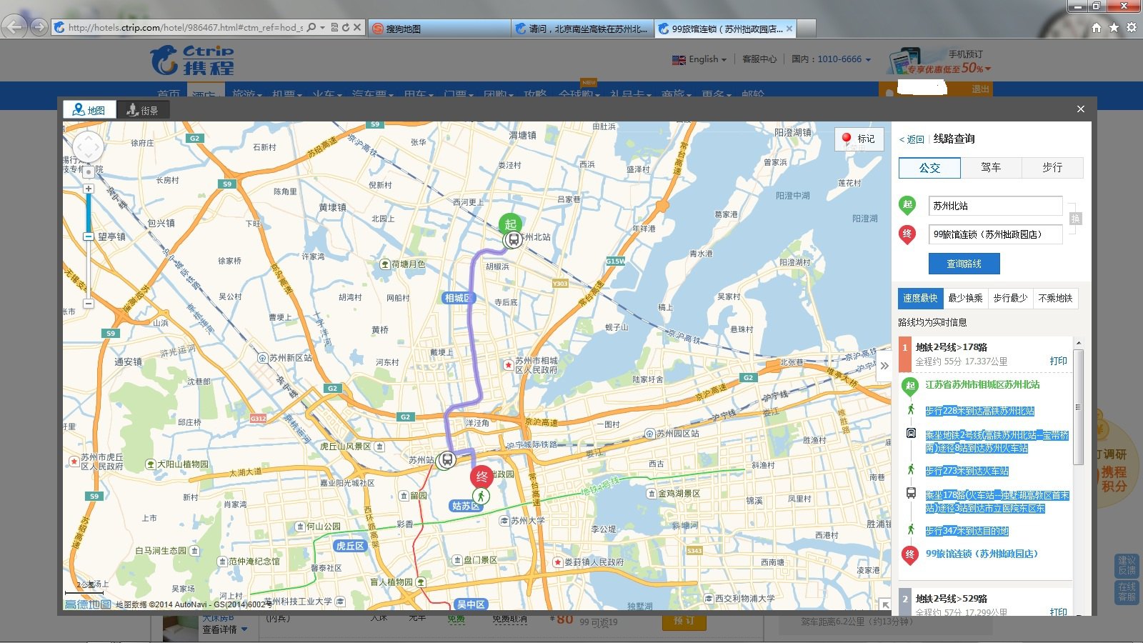
Task: Click the 苏州北站 start input field
Action: point(994,206)
